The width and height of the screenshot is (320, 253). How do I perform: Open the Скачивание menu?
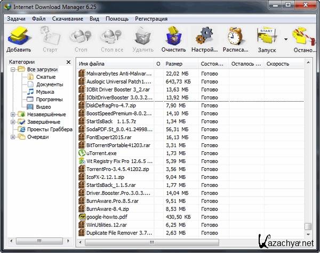pos(68,19)
